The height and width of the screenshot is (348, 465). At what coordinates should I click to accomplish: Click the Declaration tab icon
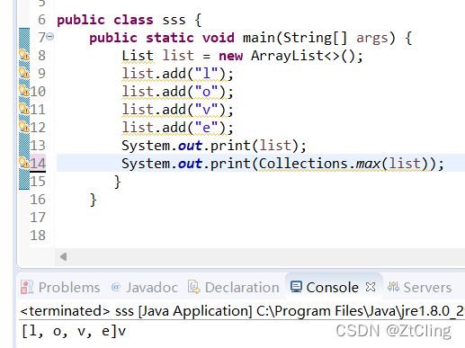click(194, 287)
